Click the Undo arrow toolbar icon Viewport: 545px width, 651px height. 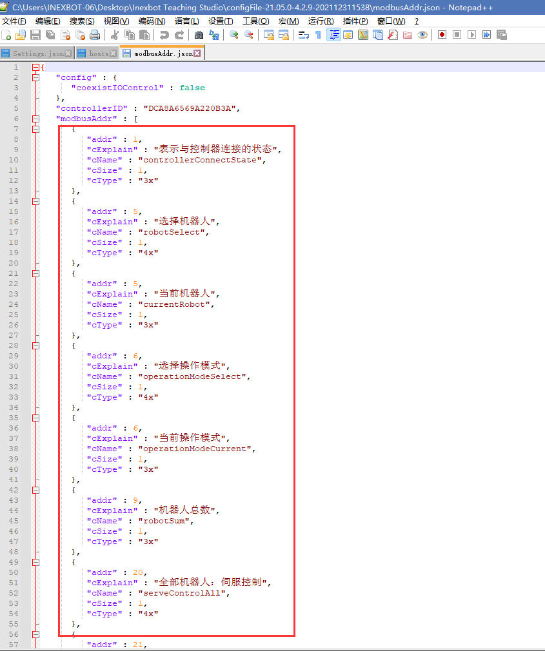coord(164,35)
